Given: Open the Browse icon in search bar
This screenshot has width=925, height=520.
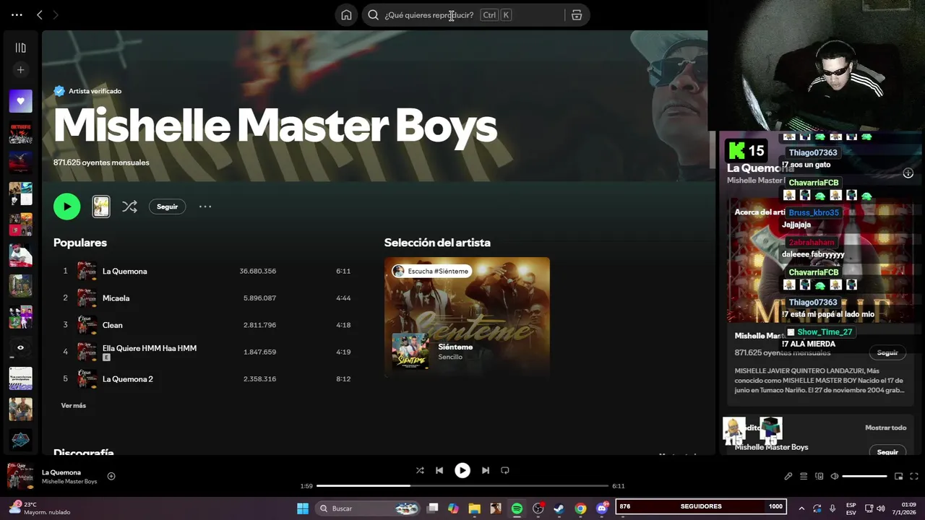Looking at the screenshot, I should pos(576,15).
